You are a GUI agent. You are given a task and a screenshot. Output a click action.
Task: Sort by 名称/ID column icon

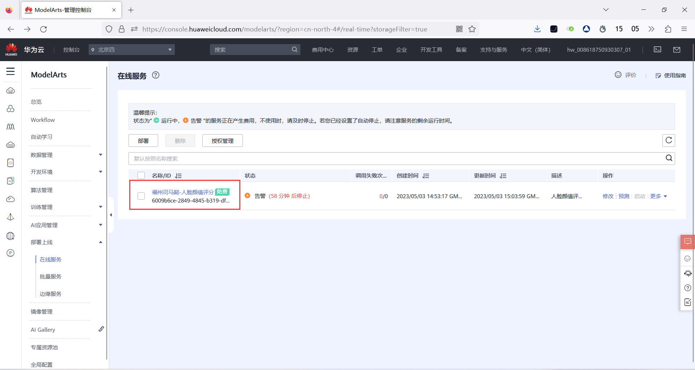tap(178, 176)
